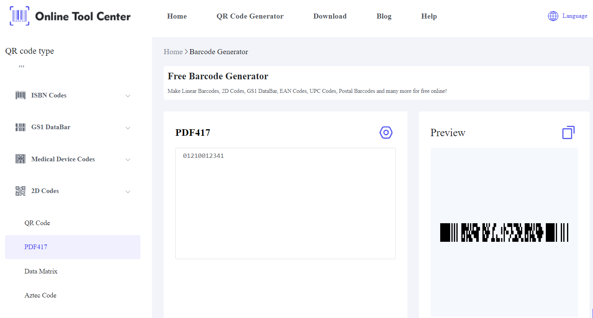Open the Blog menu item
This screenshot has width=593, height=318.
[x=384, y=16]
